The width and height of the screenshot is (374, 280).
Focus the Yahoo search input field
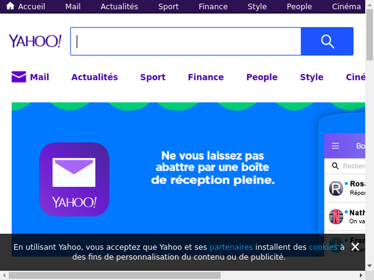pyautogui.click(x=186, y=41)
